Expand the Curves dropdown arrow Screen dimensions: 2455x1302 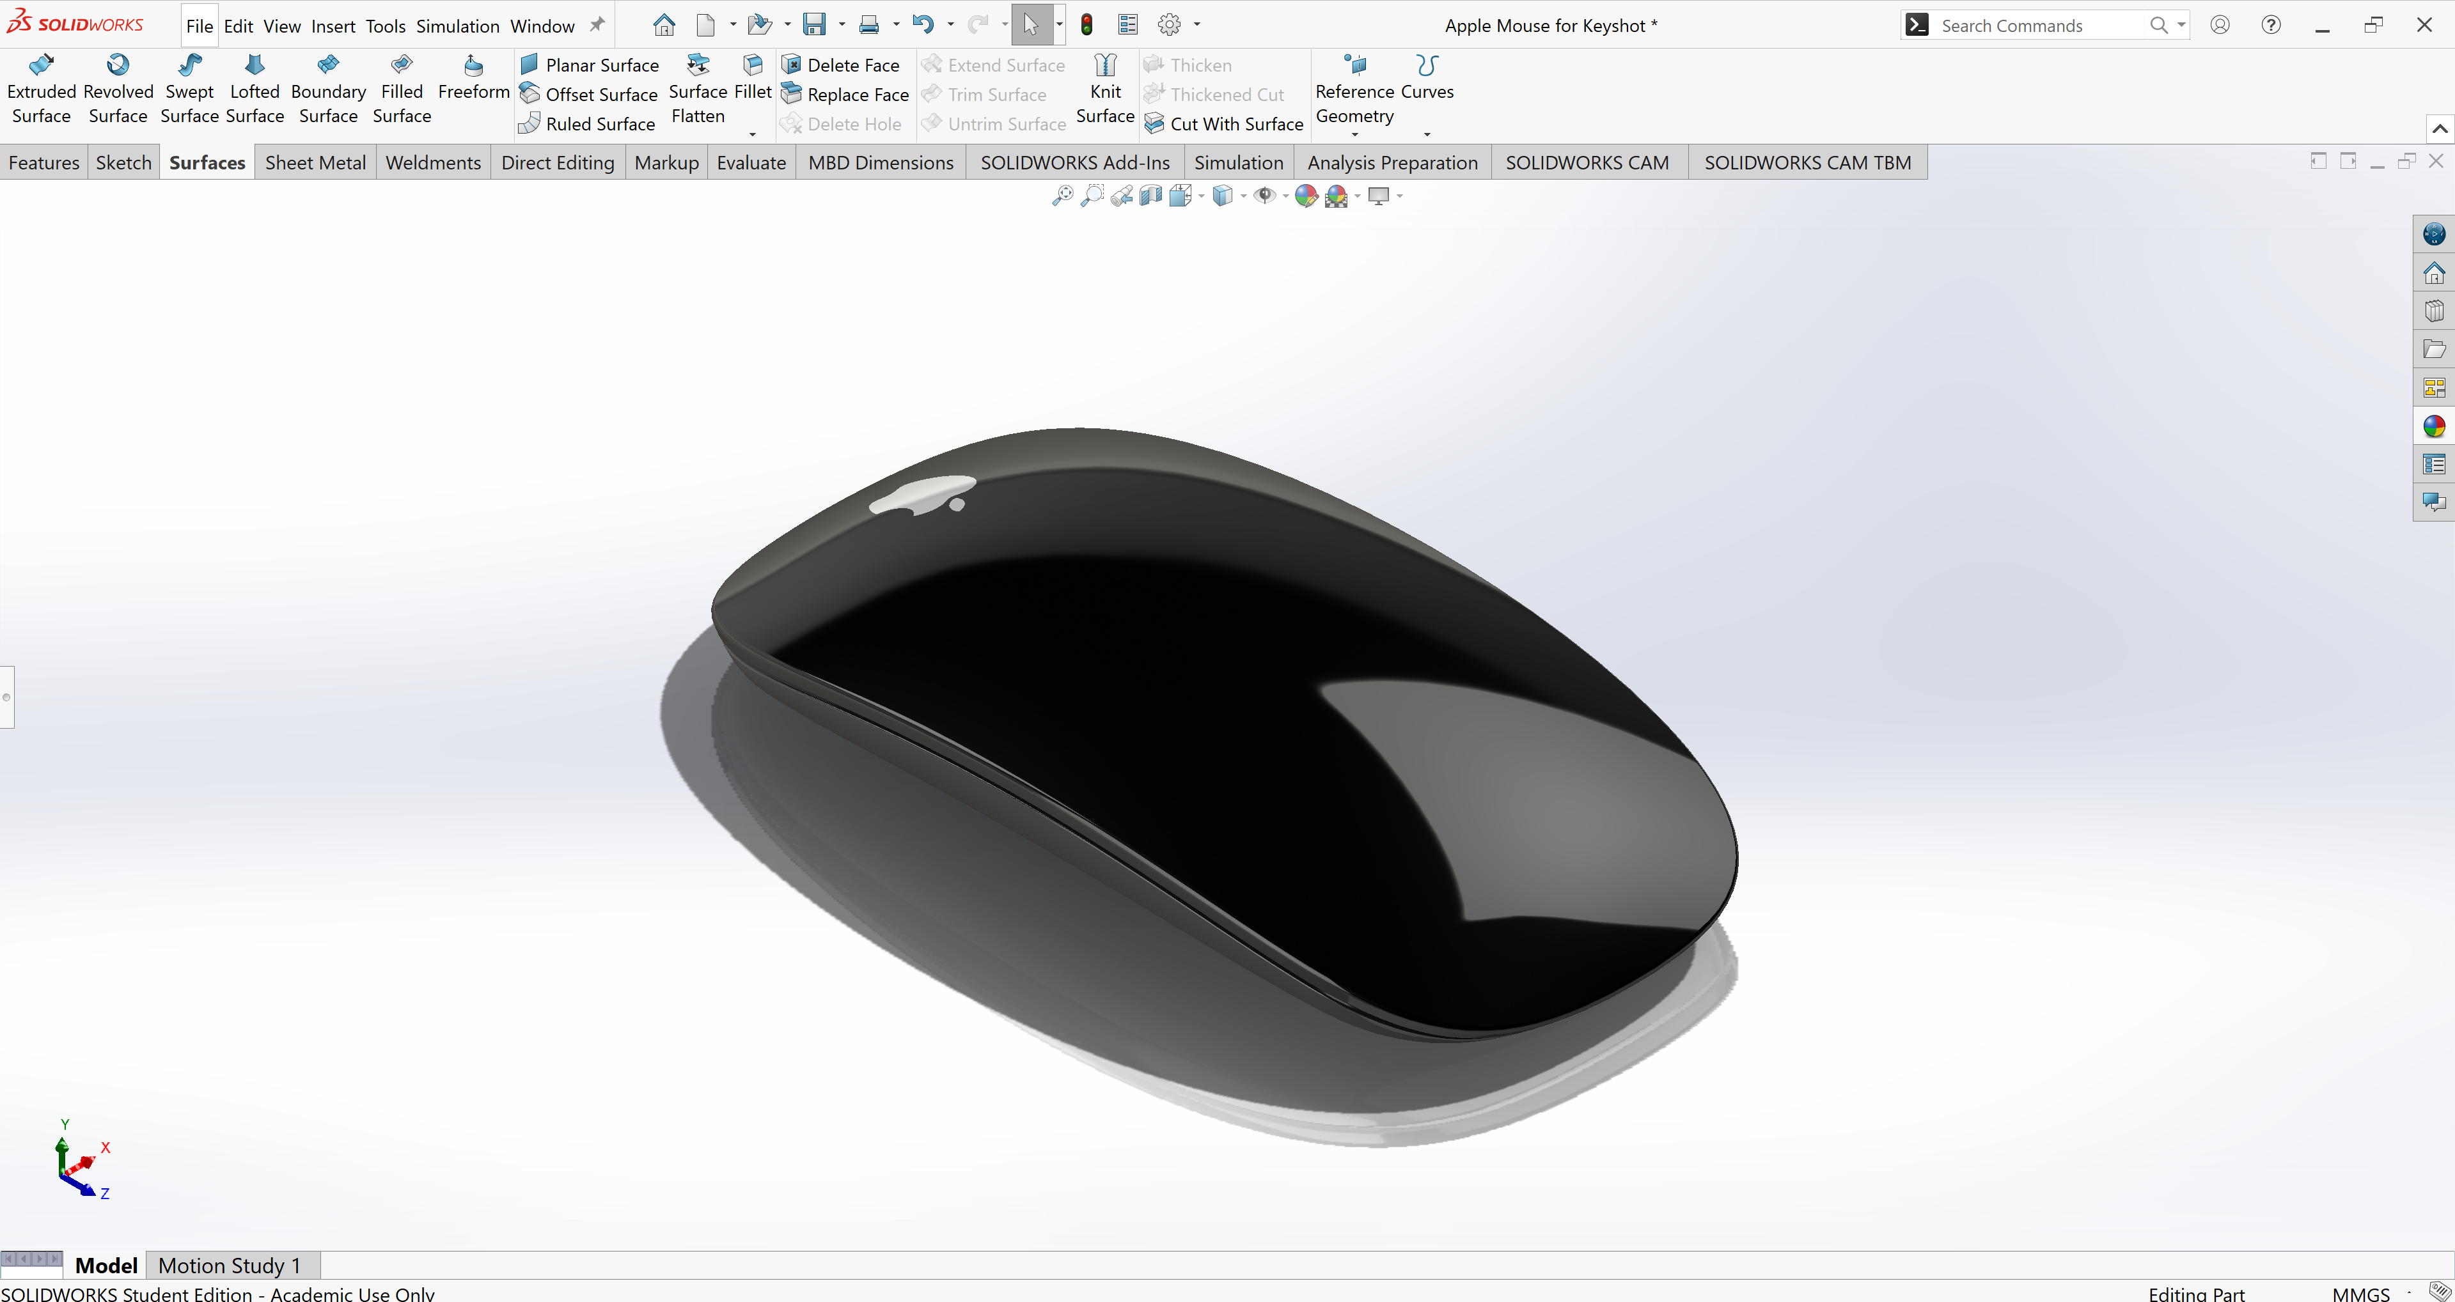pos(1427,134)
